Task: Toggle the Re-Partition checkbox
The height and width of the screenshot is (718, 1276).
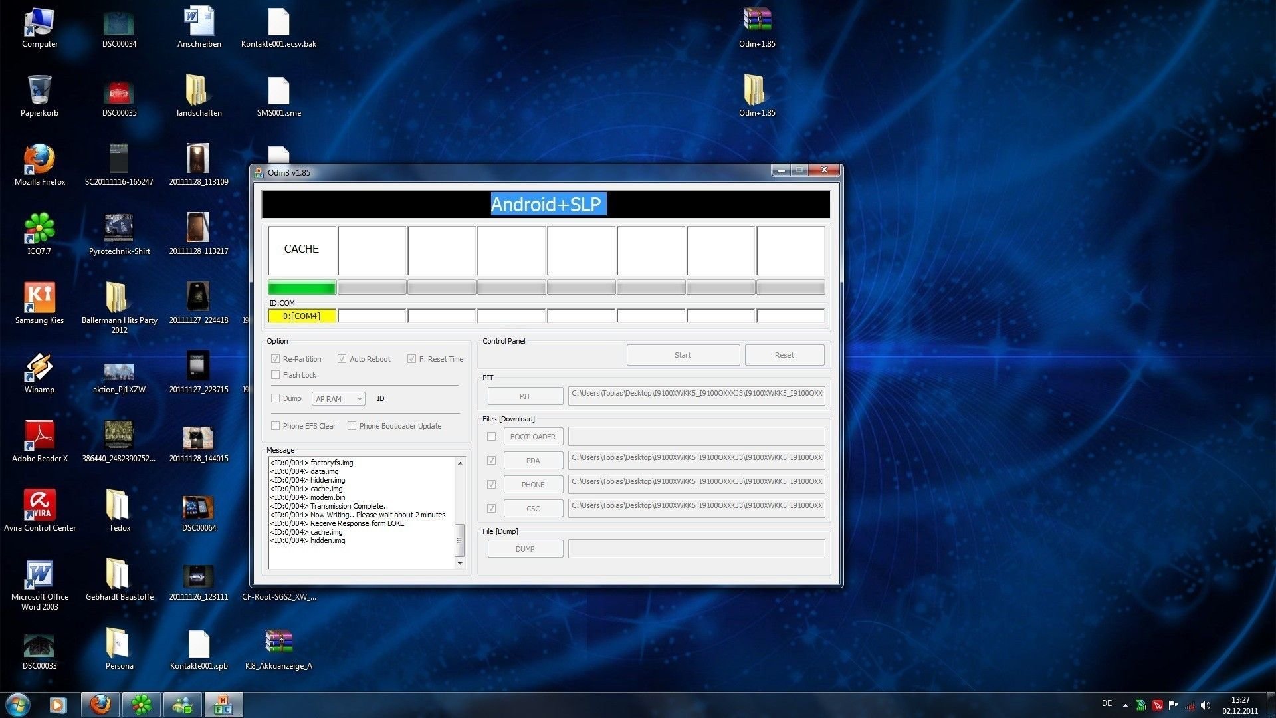Action: (275, 359)
